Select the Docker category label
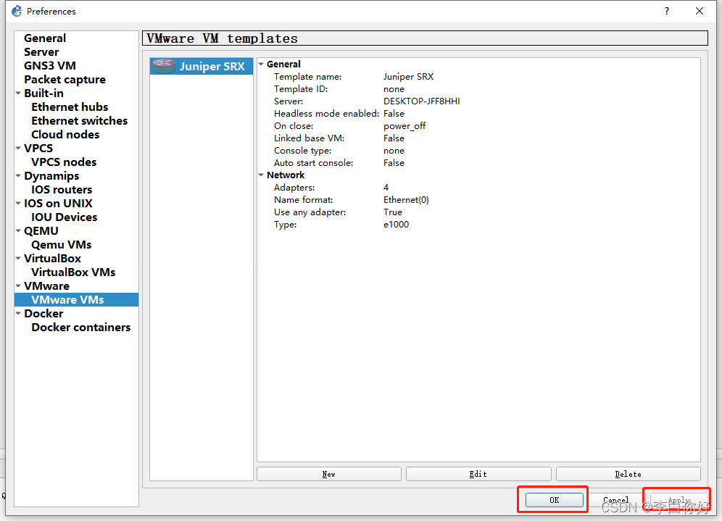Image resolution: width=722 pixels, height=521 pixels. 43,314
